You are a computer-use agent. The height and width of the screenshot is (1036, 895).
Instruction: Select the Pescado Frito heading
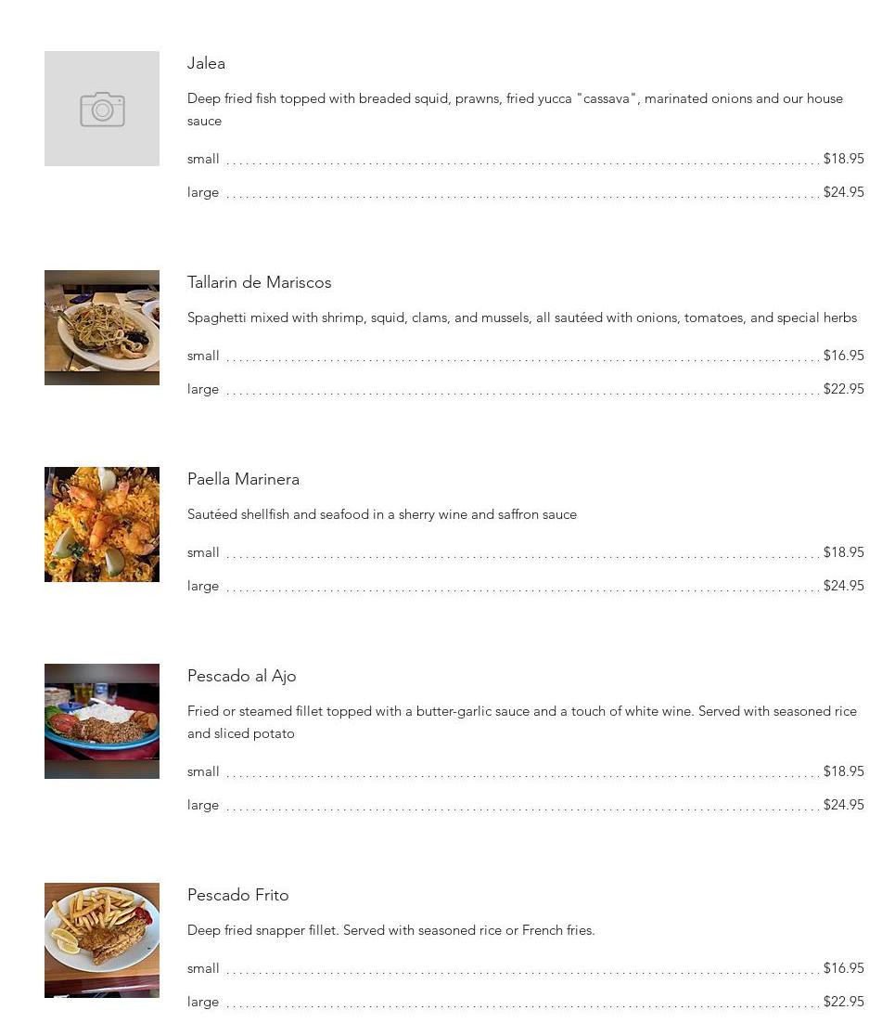237,895
